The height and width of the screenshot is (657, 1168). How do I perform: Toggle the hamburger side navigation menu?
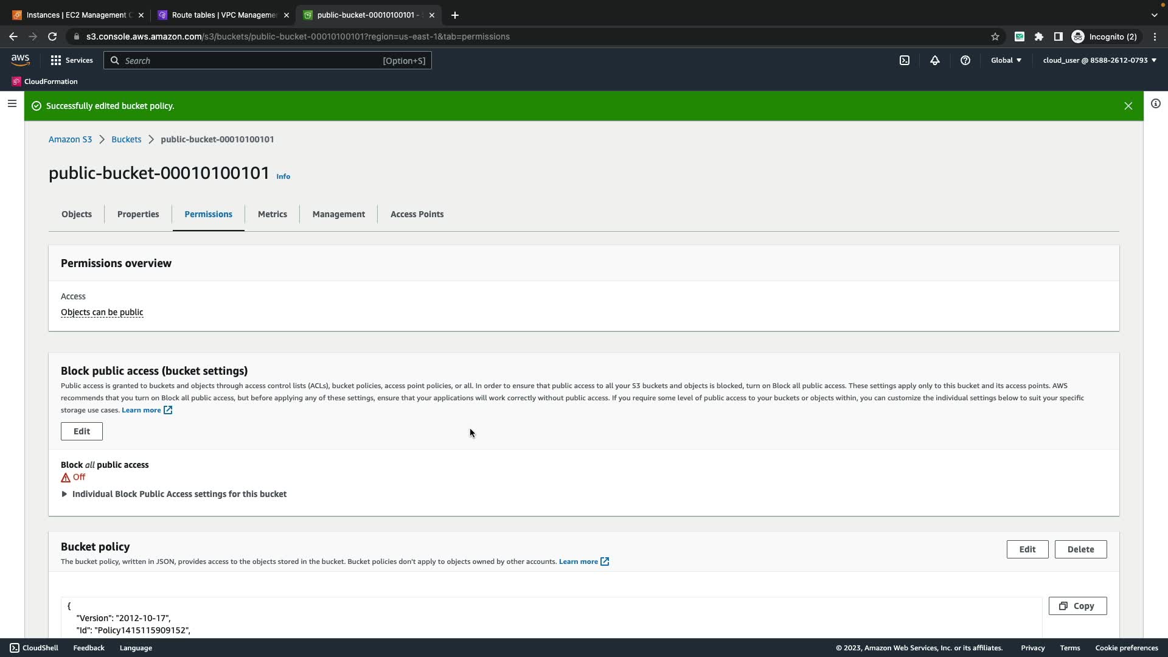click(12, 104)
